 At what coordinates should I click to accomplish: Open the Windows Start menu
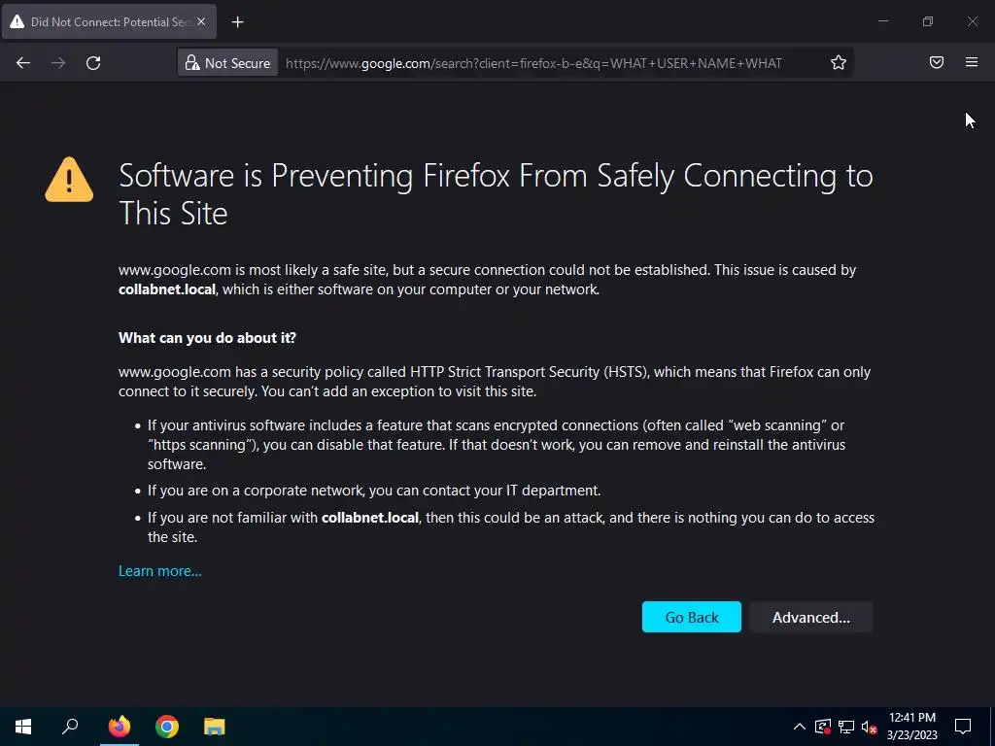[x=23, y=727]
